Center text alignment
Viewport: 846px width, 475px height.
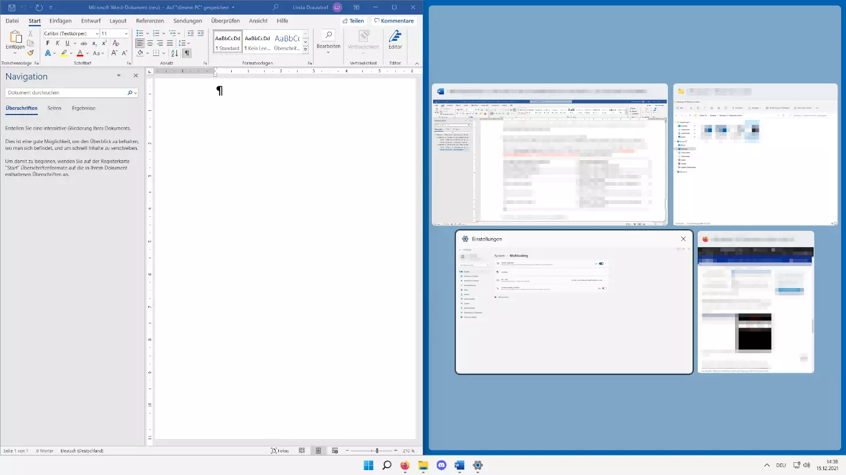tap(150, 43)
